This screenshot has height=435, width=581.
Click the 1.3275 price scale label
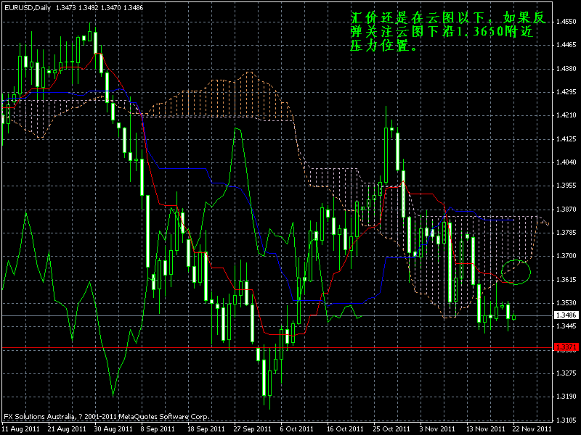(x=566, y=373)
